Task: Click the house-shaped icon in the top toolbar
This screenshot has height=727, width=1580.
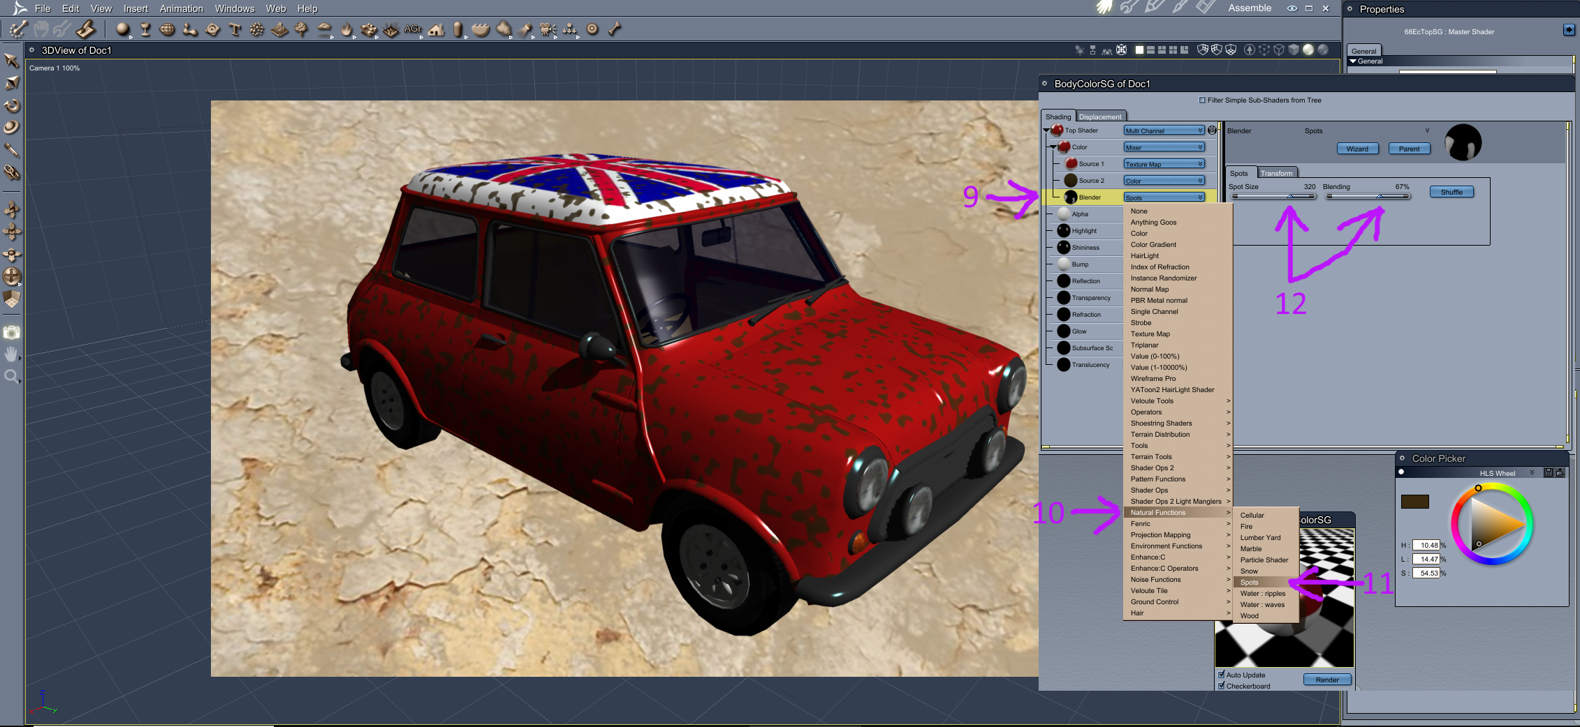Action: tap(437, 29)
